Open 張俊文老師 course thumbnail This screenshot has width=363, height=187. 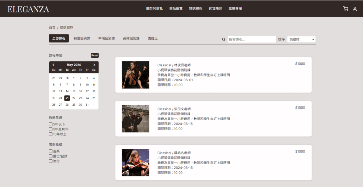tap(135, 119)
